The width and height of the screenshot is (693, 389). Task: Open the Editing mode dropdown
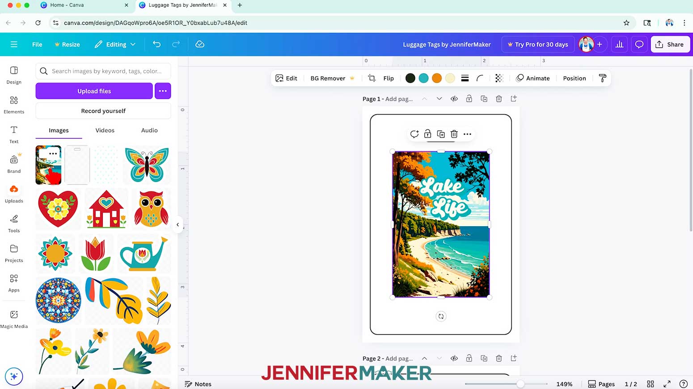115,44
